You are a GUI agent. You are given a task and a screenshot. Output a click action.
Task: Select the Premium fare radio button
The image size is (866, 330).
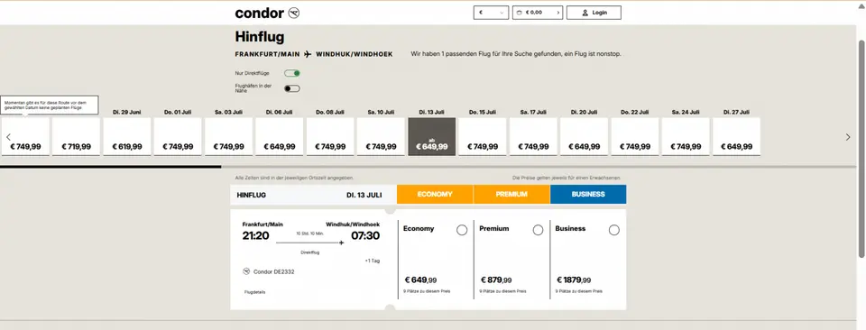pyautogui.click(x=538, y=230)
